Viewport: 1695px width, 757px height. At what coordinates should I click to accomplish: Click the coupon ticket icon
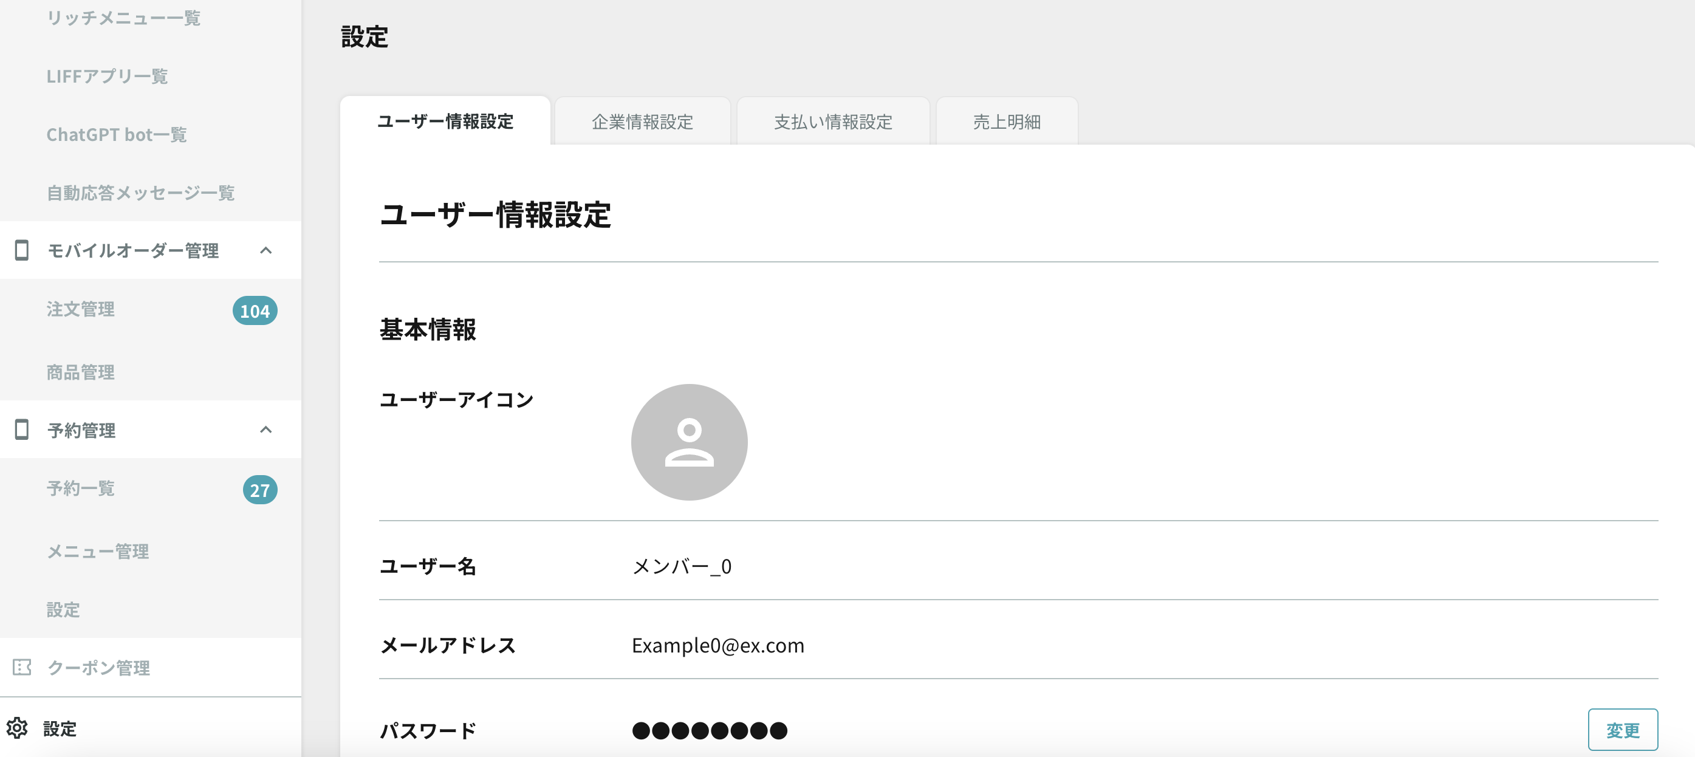click(22, 668)
